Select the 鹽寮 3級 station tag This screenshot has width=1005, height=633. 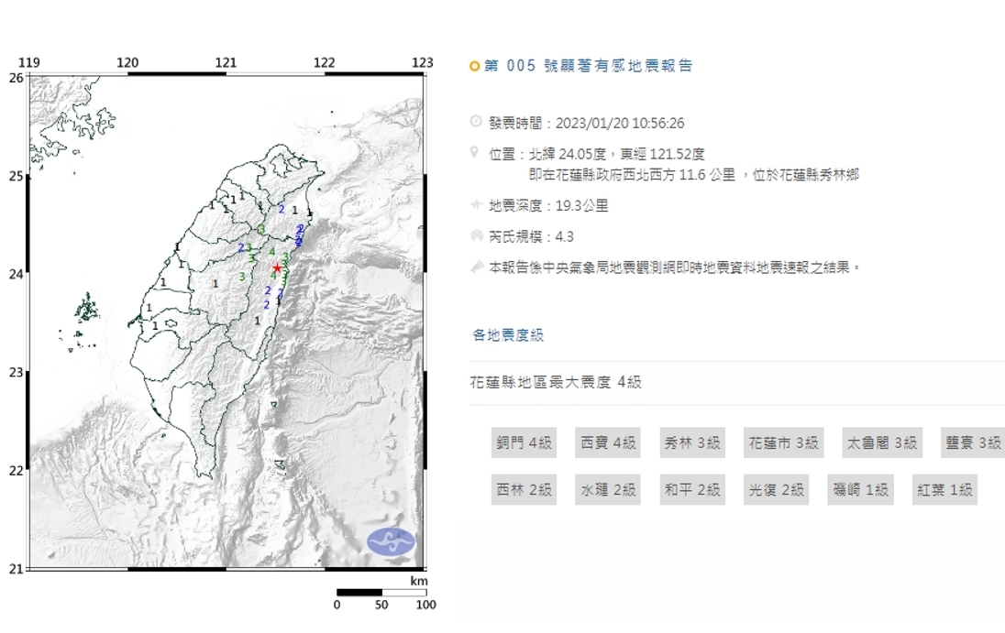[973, 442]
